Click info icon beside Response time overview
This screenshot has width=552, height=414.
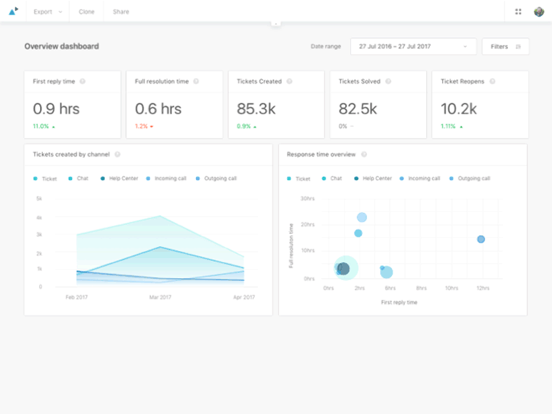point(364,154)
